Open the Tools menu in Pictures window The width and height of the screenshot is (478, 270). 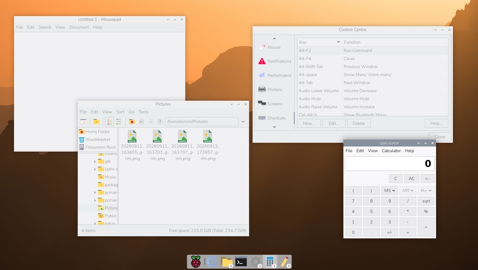click(143, 112)
